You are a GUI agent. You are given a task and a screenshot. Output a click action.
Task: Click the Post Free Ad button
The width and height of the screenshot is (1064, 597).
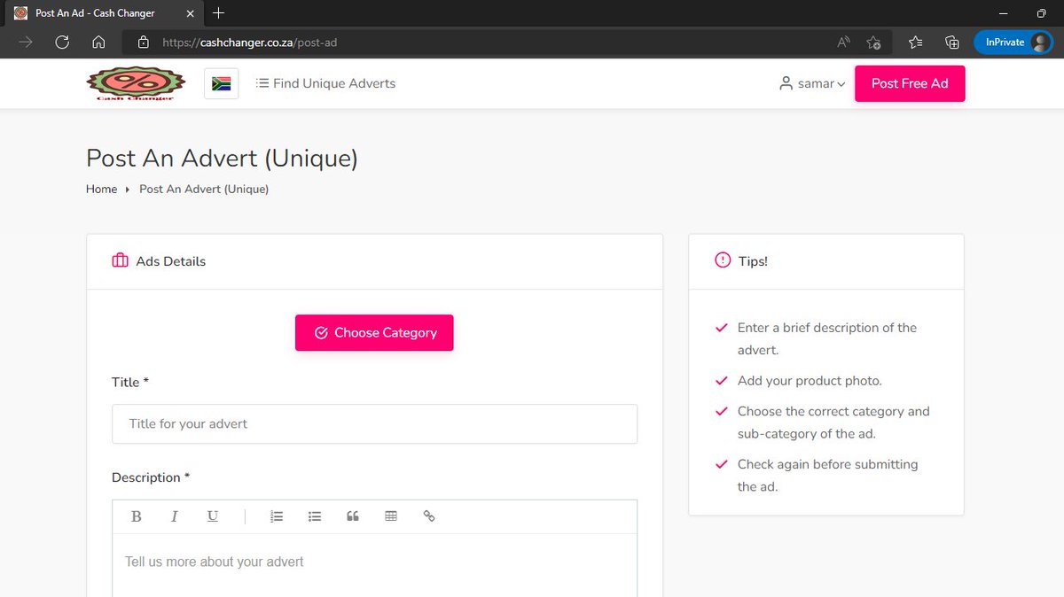pyautogui.click(x=910, y=83)
